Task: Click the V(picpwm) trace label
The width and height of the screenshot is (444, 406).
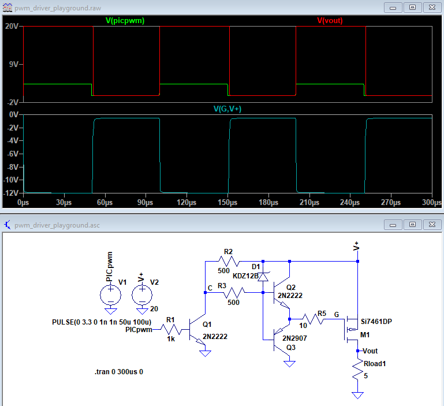Action: [x=125, y=21]
